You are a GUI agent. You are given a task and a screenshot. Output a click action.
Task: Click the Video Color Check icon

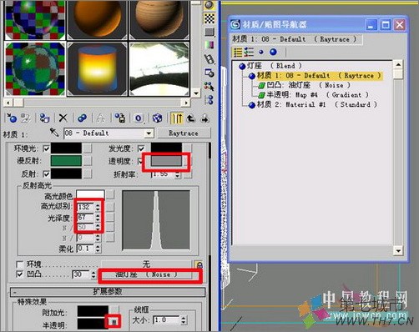click(209, 45)
